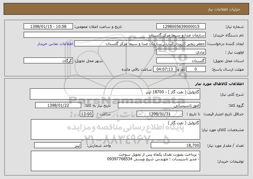Select the time field showing 13:00
This screenshot has height=179, width=253.
86,114
